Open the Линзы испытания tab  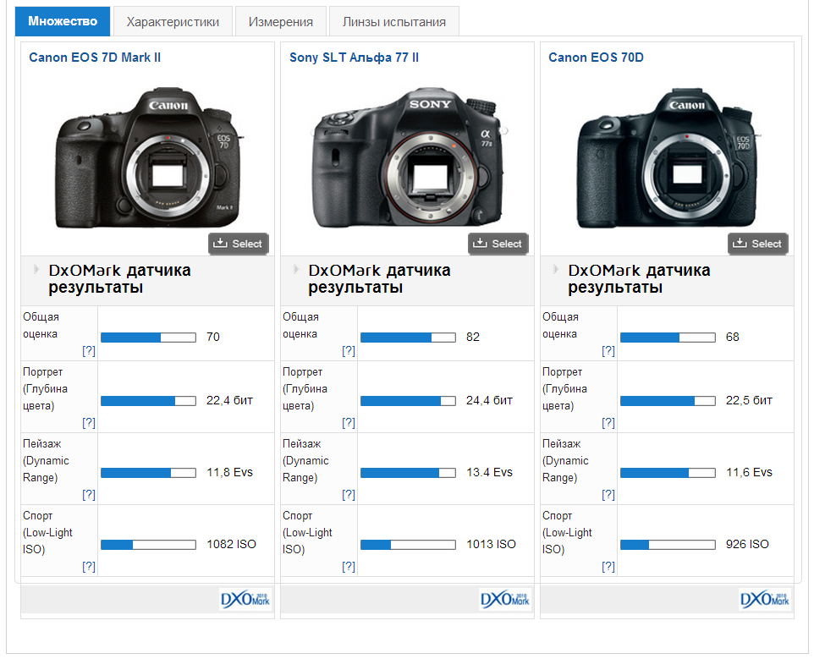coord(394,22)
